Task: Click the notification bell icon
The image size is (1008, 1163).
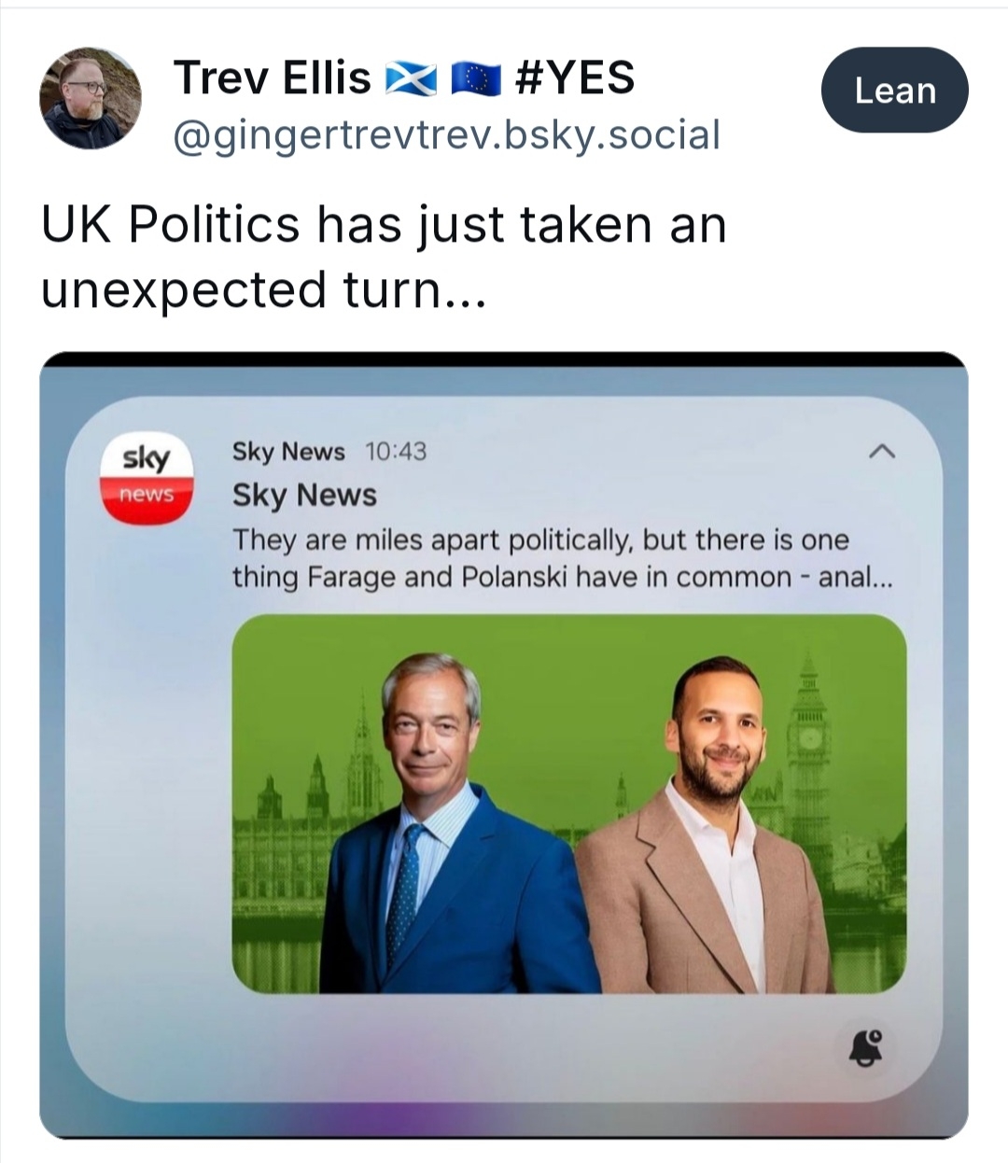Action: (x=864, y=1046)
